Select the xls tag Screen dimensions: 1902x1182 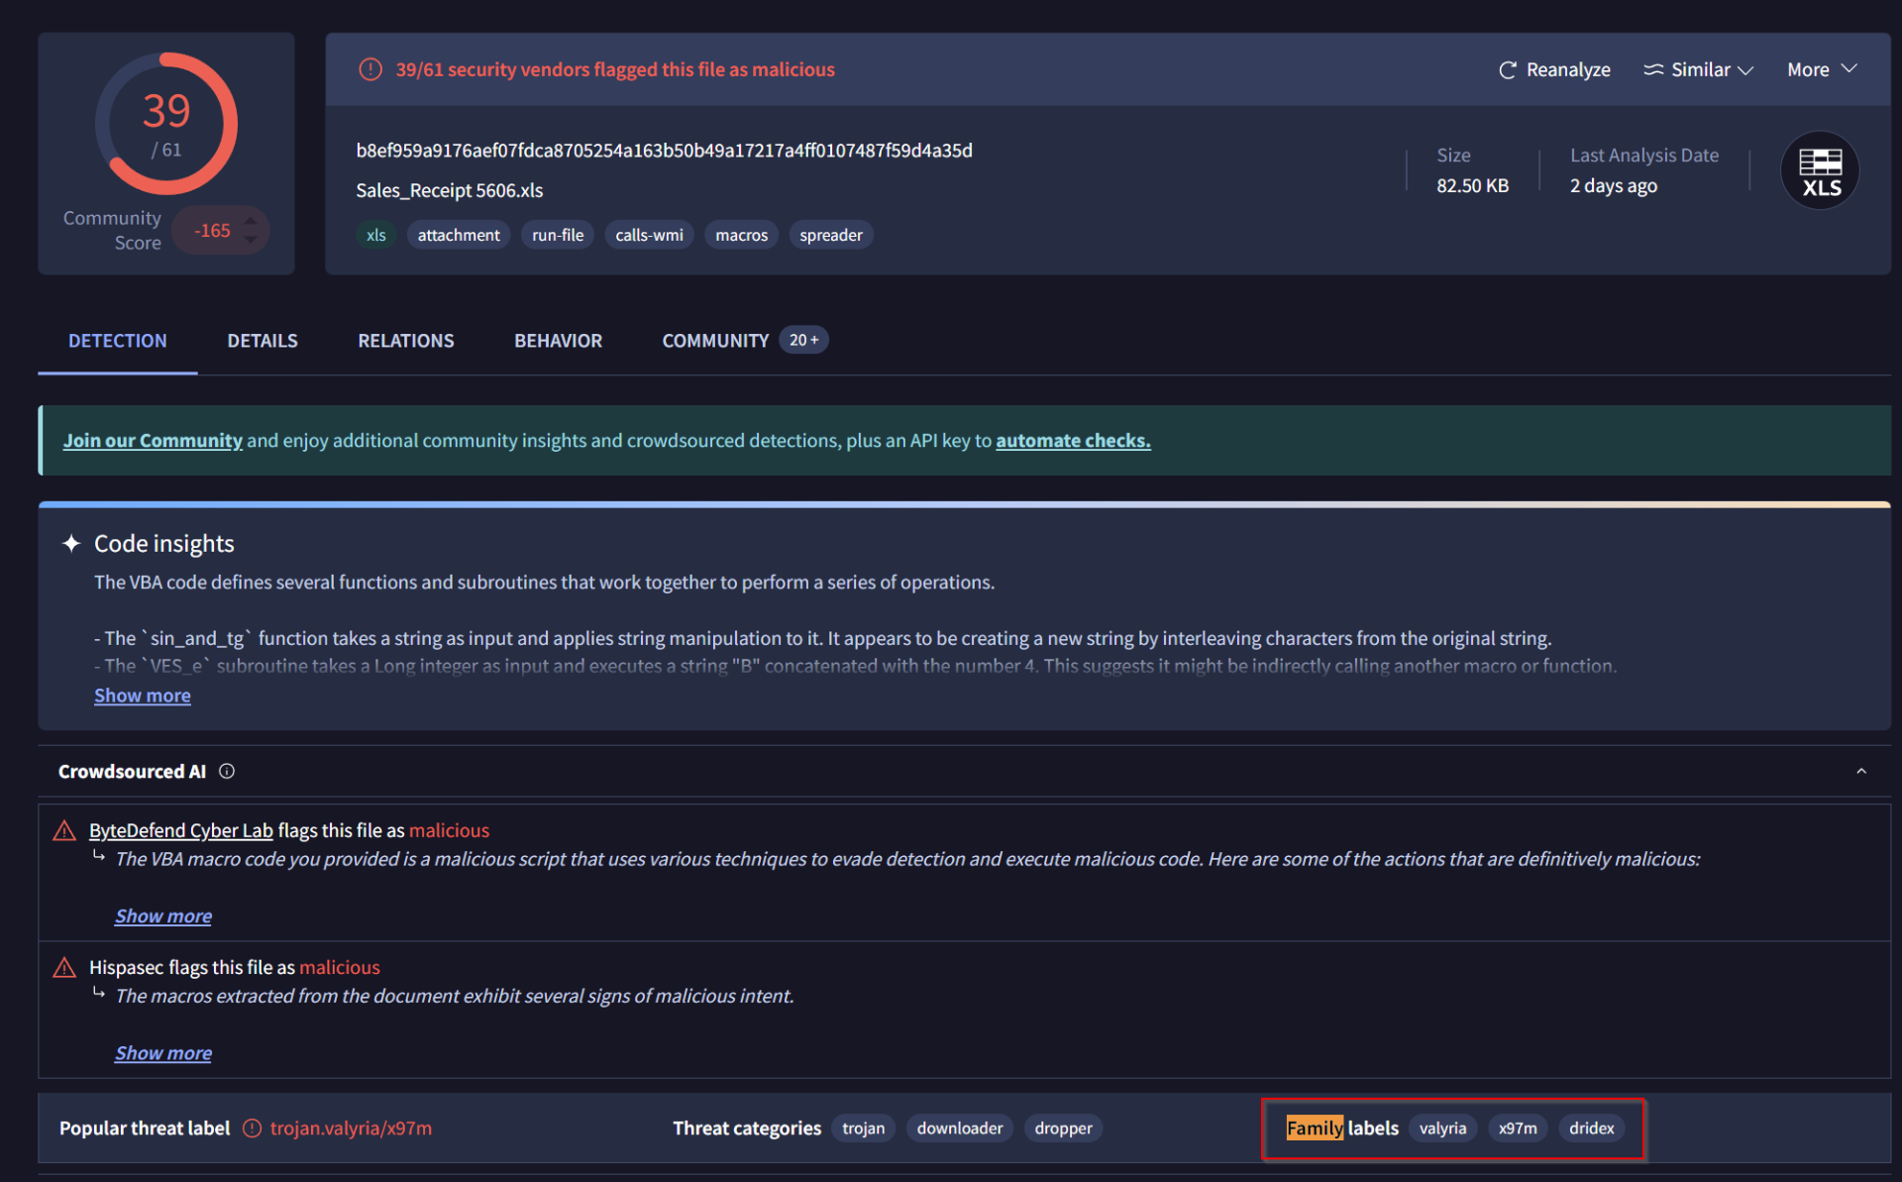coord(375,235)
